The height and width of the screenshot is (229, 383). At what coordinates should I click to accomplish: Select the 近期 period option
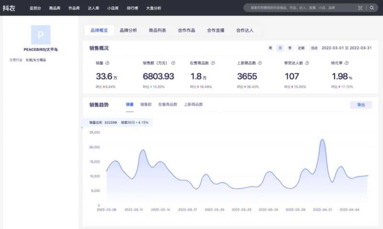pyautogui.click(x=301, y=48)
